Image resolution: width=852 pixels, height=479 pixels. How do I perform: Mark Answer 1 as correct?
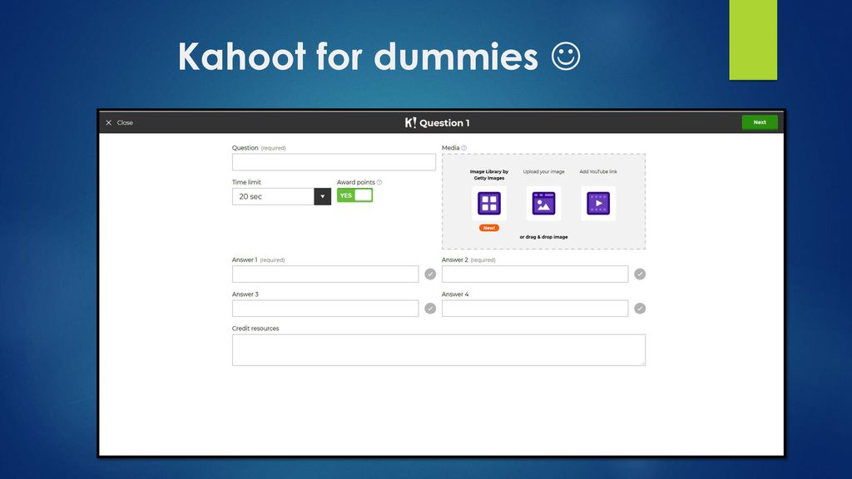(x=430, y=274)
